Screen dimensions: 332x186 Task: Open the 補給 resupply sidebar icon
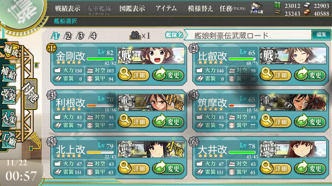point(9,73)
